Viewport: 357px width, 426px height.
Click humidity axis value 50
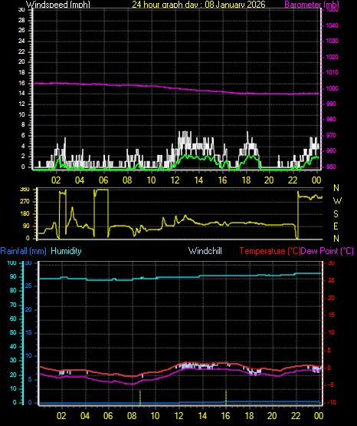13,332
